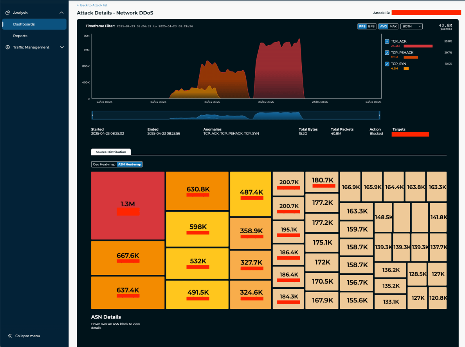Click the Analysis pie chart icon

(x=7, y=13)
